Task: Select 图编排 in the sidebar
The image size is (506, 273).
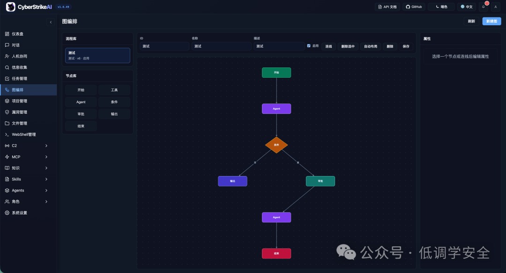Action: click(x=29, y=90)
